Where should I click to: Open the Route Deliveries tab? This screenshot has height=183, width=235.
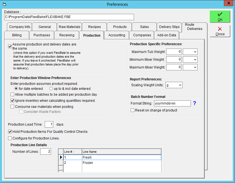(x=194, y=27)
